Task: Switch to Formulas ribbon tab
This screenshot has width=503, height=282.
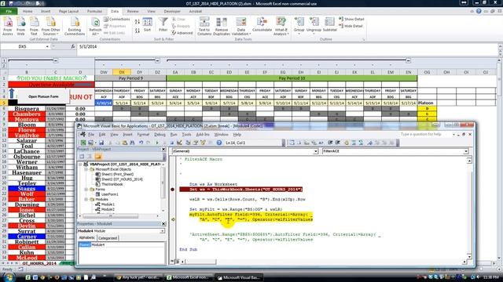Action: [x=94, y=11]
